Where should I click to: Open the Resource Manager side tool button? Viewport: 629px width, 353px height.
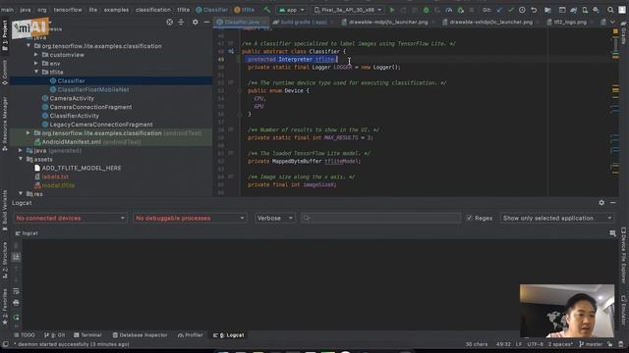pyautogui.click(x=5, y=125)
